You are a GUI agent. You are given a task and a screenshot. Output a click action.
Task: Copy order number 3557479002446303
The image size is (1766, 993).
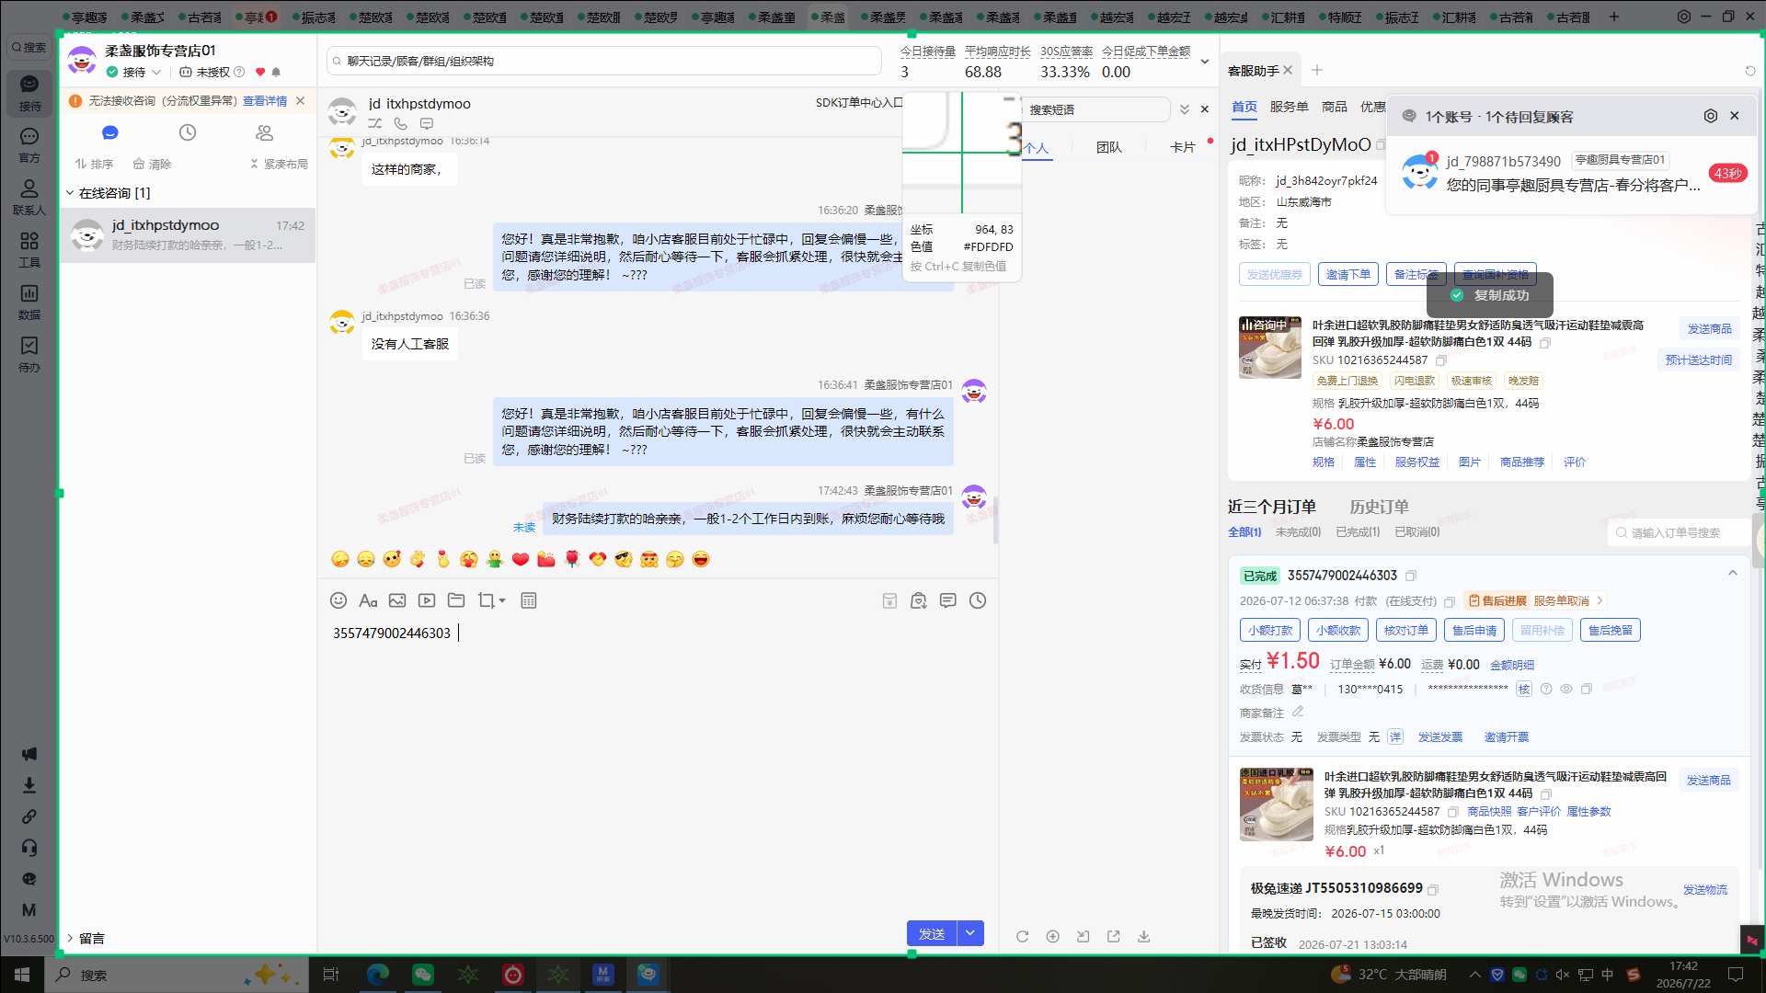[1411, 576]
